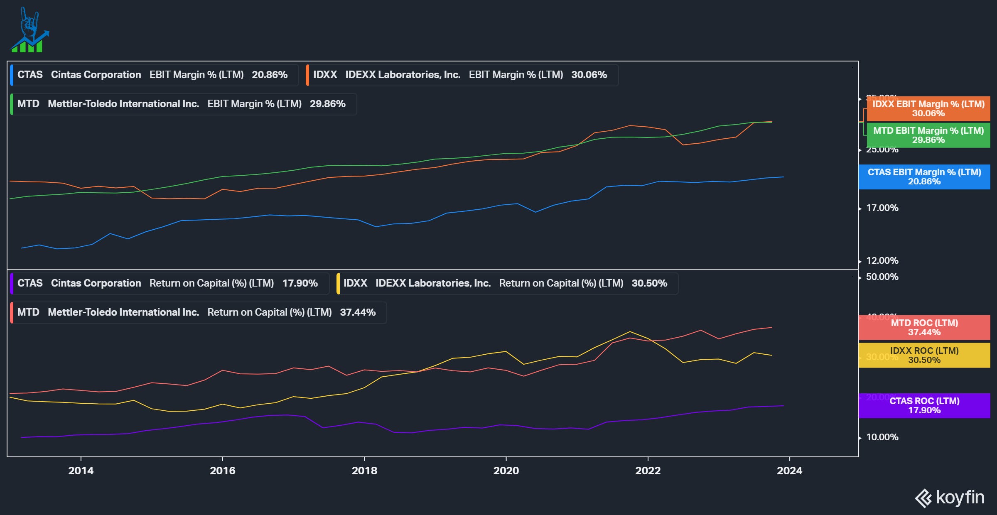This screenshot has width=997, height=515.
Task: Select the IDXX IDEXX EBIT Margin legend
Action: [462, 75]
